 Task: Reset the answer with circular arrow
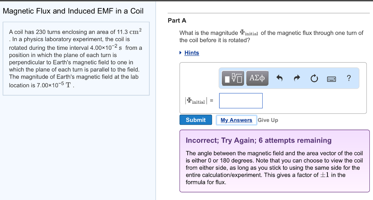click(314, 78)
